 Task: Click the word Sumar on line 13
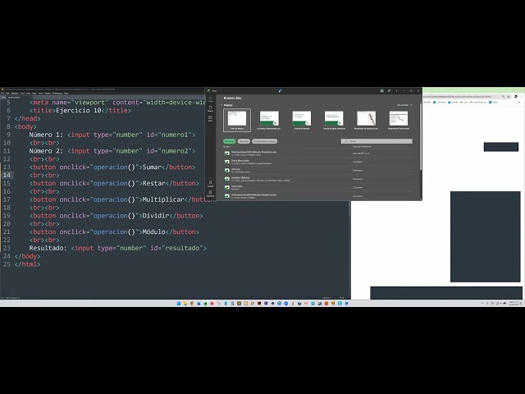pos(152,167)
